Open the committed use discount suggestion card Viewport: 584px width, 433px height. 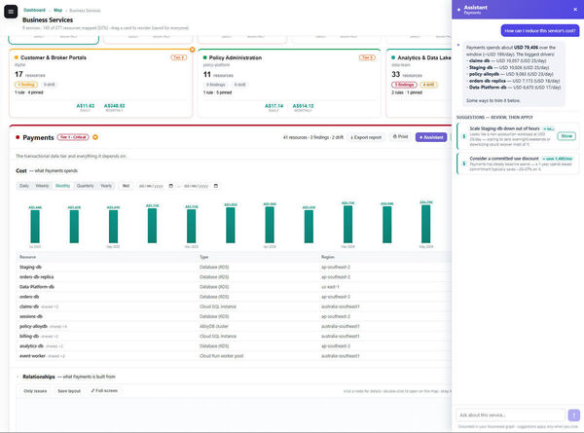click(x=518, y=163)
